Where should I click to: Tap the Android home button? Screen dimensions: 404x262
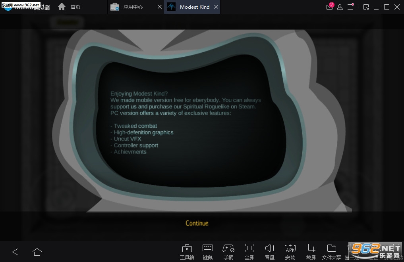point(37,252)
